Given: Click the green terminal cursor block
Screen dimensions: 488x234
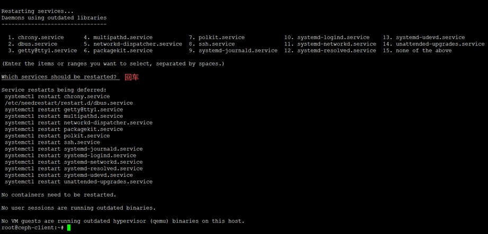Looking at the screenshot, I should coord(69,228).
